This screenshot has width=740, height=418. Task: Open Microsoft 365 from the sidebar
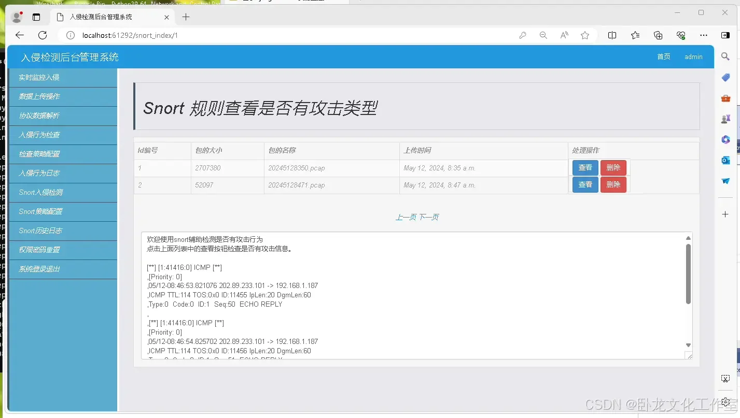tap(725, 139)
